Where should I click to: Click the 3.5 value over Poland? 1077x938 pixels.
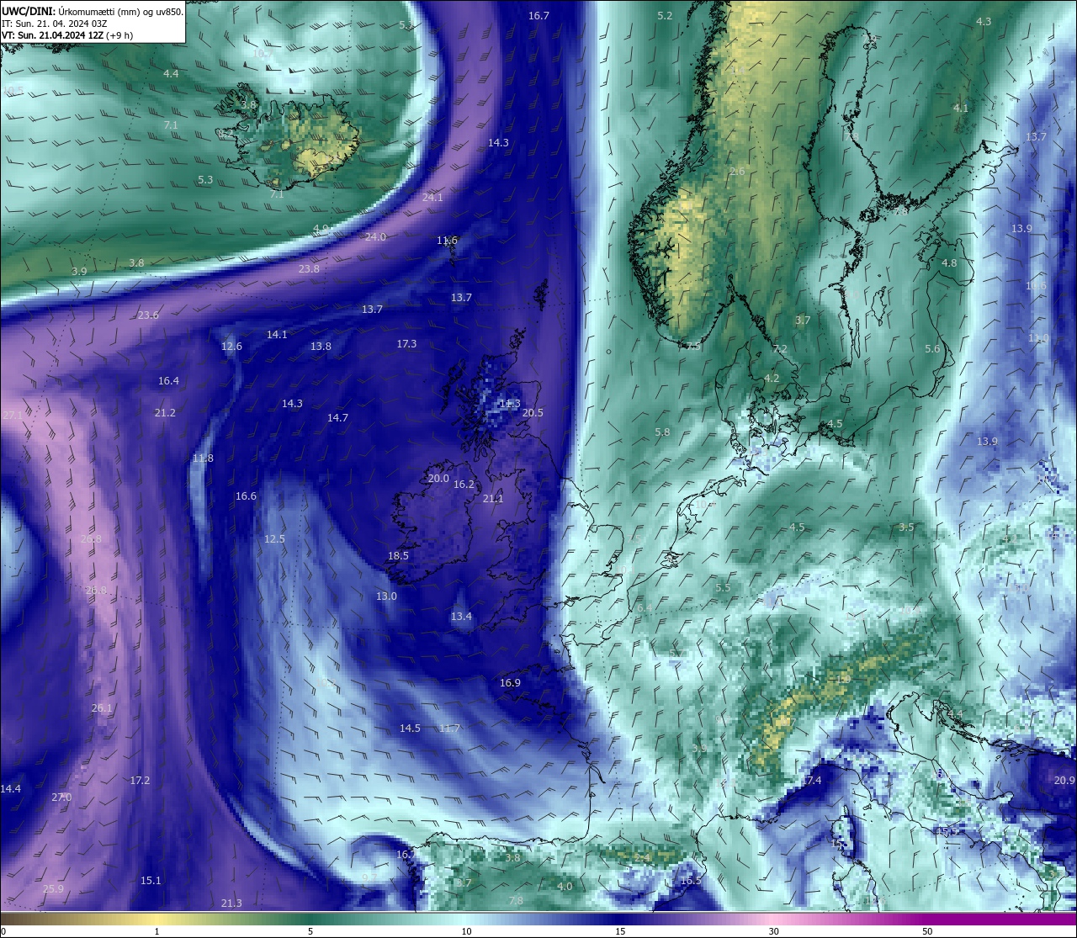point(906,527)
